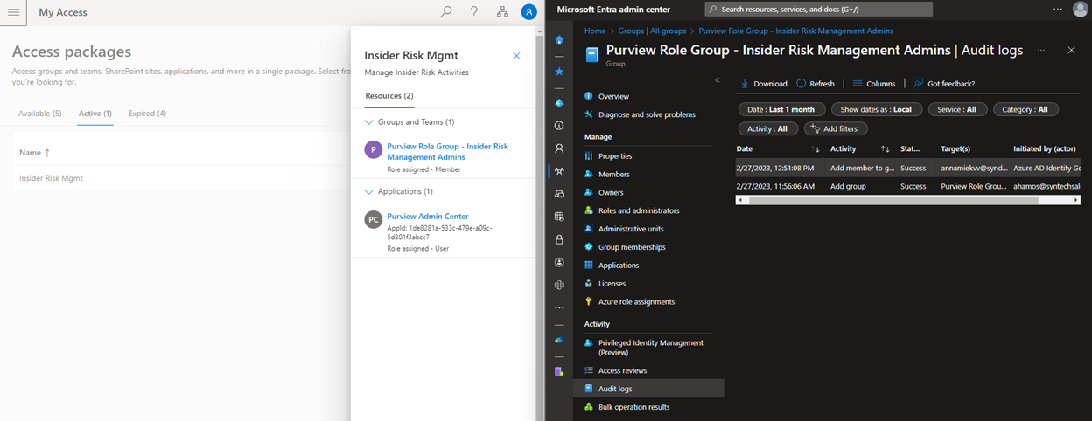Collapse the Groups and Teams section
The height and width of the screenshot is (421, 1092).
coord(369,122)
